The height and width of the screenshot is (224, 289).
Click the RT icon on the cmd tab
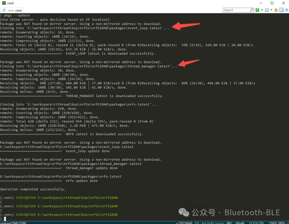point(4,10)
